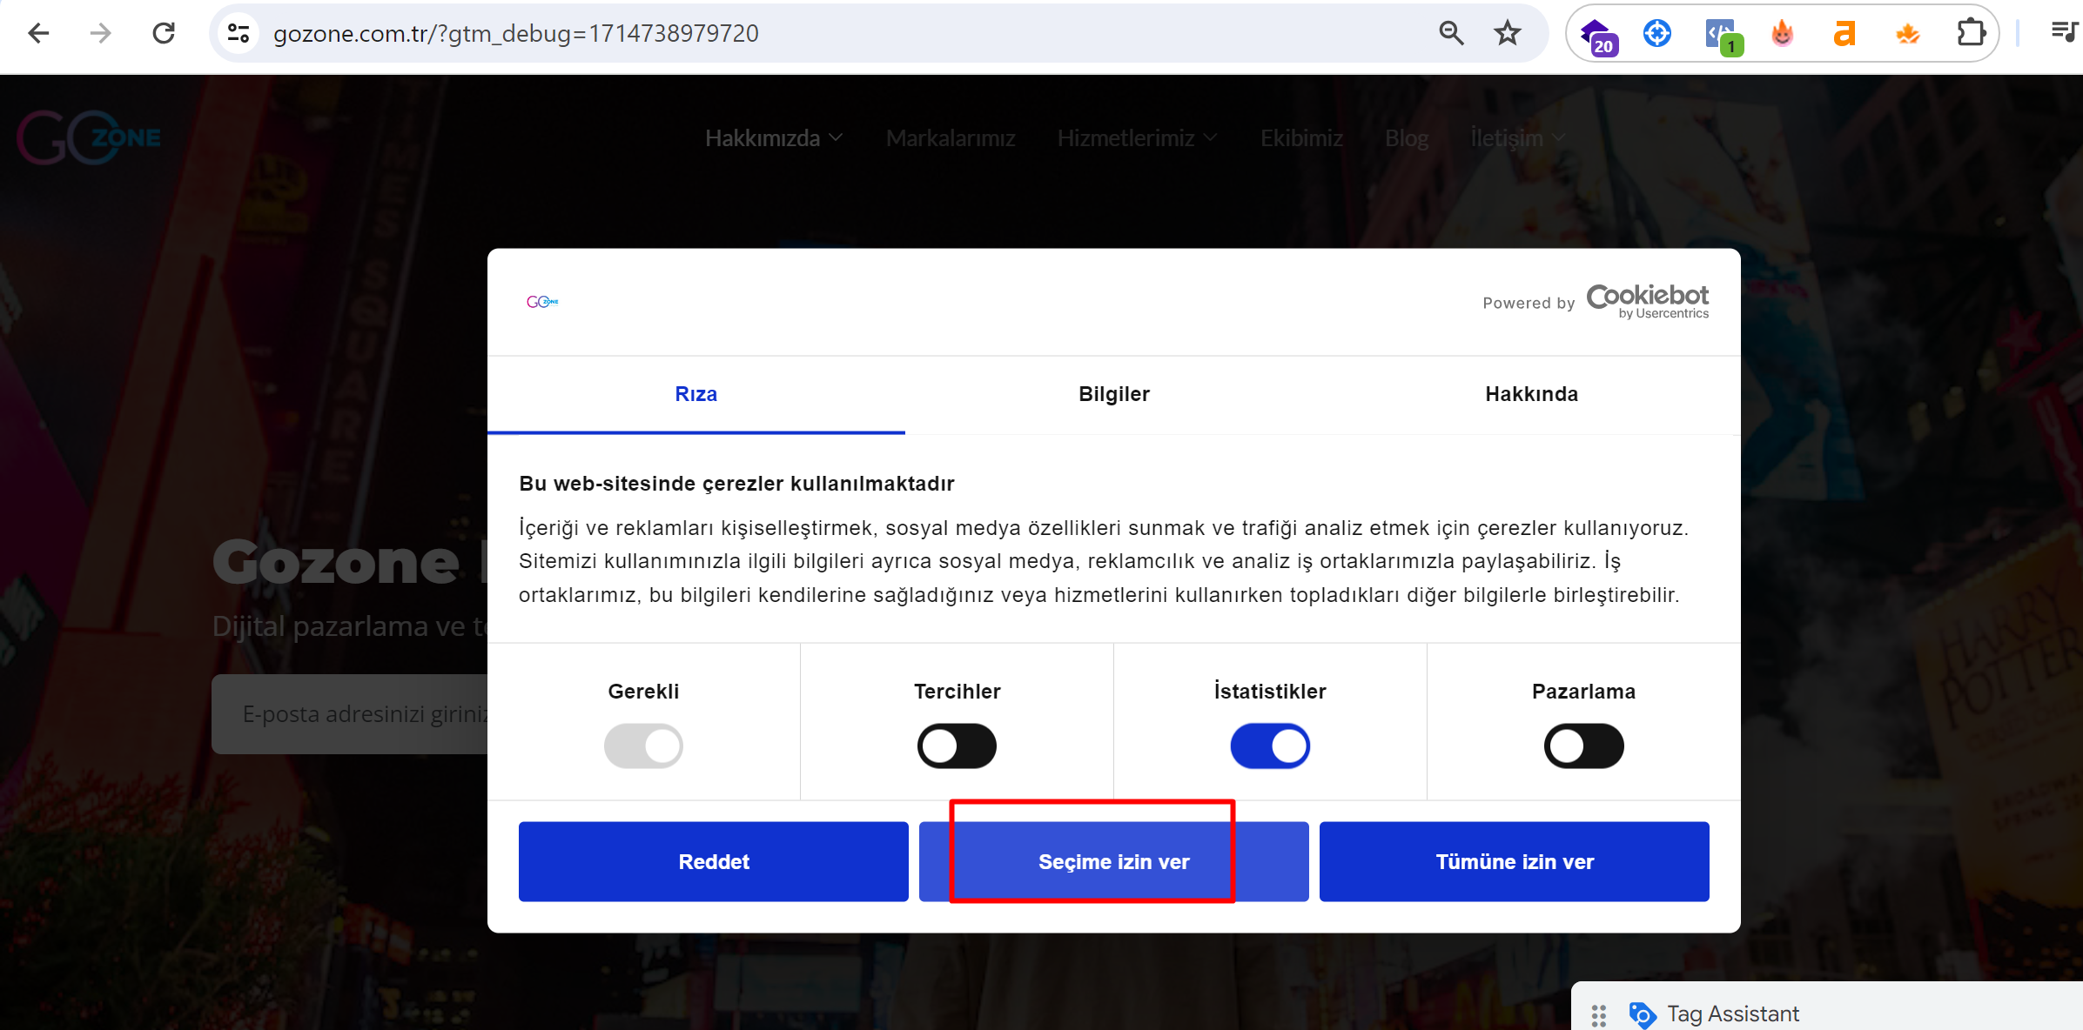Enable the Tercihler cookie toggle
This screenshot has width=2083, height=1030.
[x=957, y=746]
